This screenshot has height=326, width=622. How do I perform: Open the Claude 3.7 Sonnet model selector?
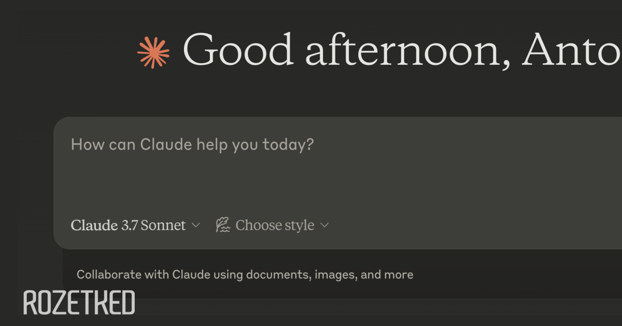tap(135, 225)
